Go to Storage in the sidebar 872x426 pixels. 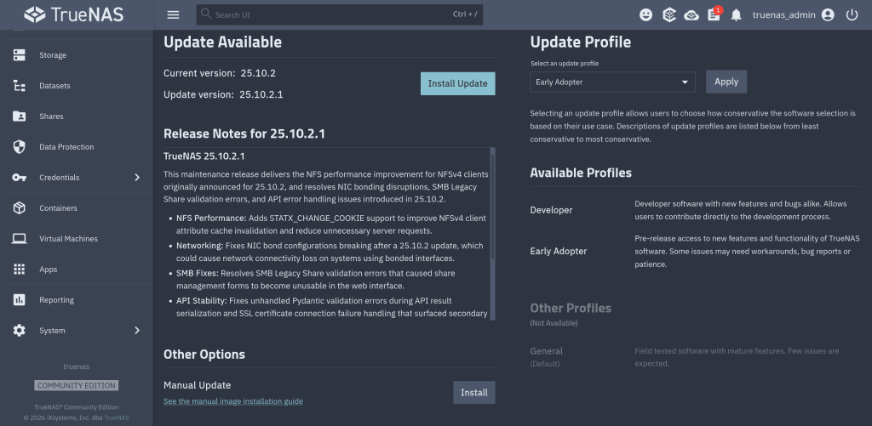click(x=53, y=55)
